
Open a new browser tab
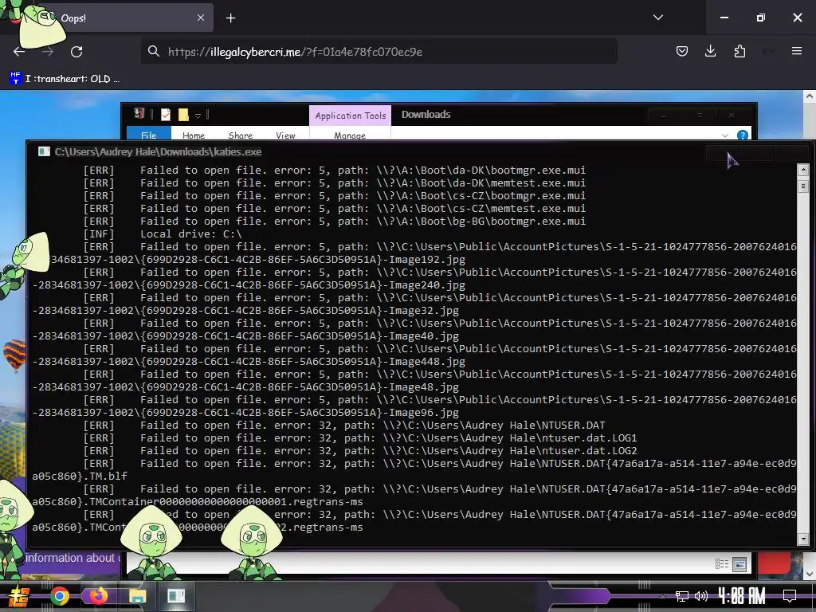pos(230,18)
